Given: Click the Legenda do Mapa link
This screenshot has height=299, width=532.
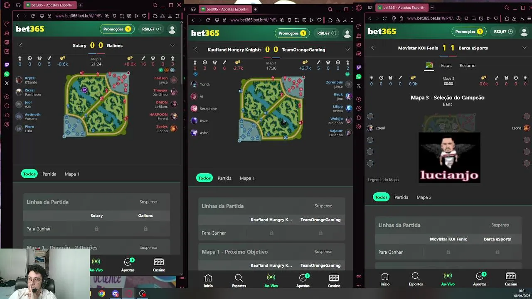Looking at the screenshot, I should [383, 180].
